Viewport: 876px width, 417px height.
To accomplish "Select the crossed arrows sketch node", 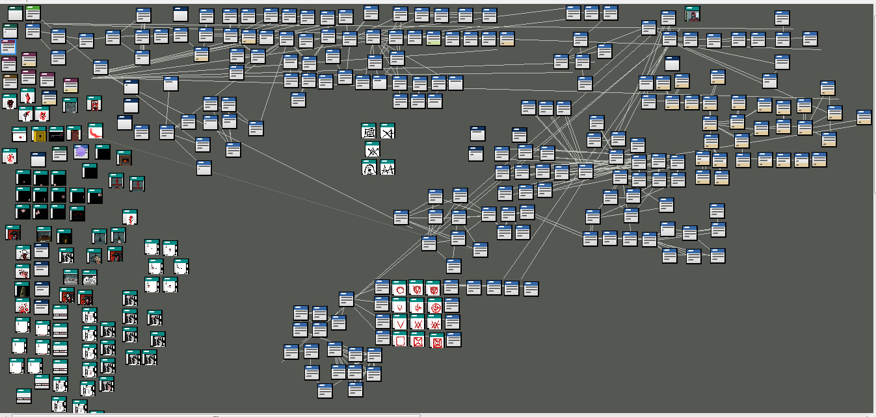I will (x=372, y=151).
